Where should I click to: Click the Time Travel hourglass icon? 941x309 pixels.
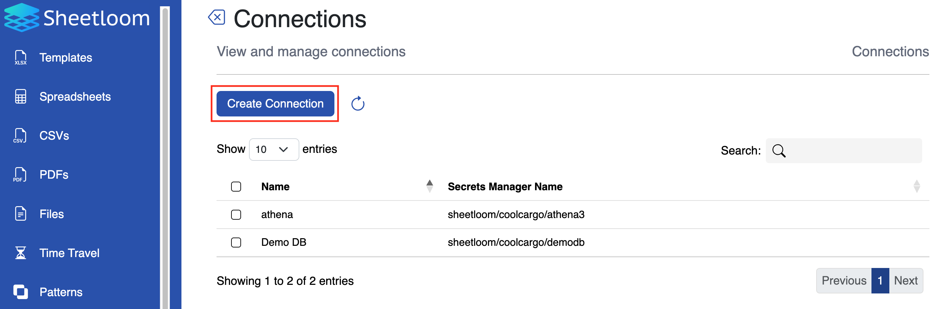tap(21, 253)
